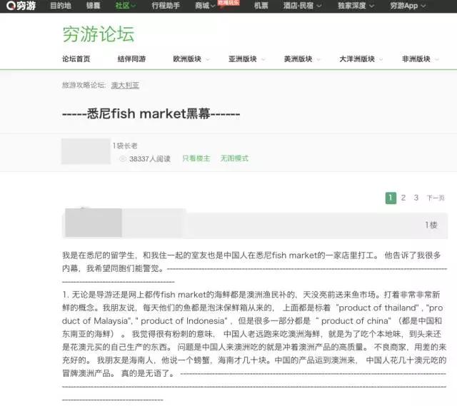This screenshot has height=406, width=457.
Task: Expand the 社区 dropdown menu
Action: (x=126, y=6)
